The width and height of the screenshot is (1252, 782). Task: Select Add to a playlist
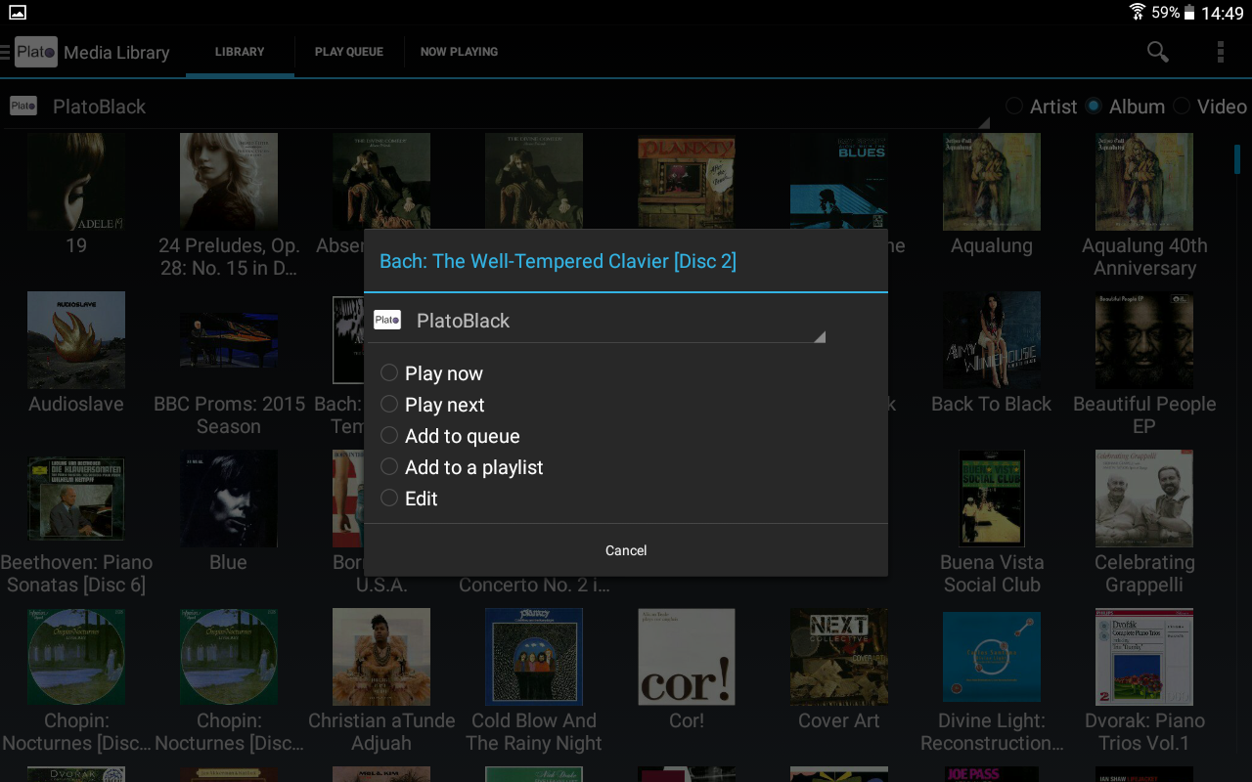[462, 467]
